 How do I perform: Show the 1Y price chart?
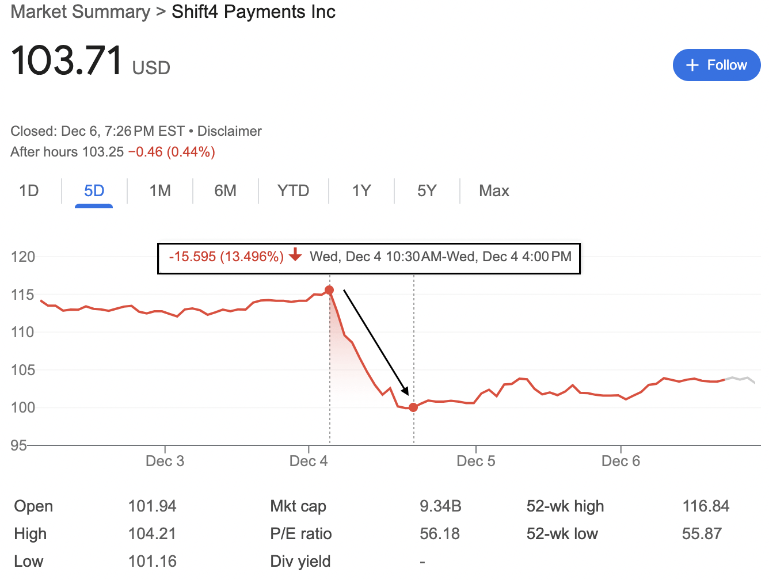[x=361, y=190]
